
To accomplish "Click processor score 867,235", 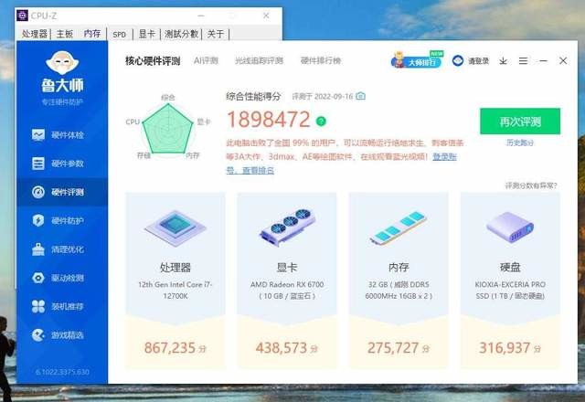I will (x=175, y=348).
